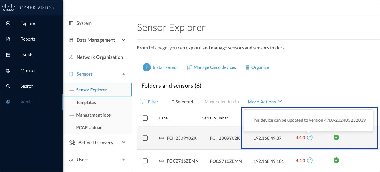Click IP address 192.168.49.101

click(269, 161)
